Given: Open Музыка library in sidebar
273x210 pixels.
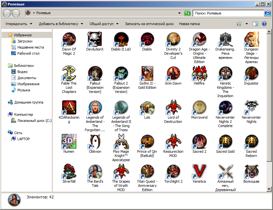Looking at the screenshot, I should coord(24,90).
